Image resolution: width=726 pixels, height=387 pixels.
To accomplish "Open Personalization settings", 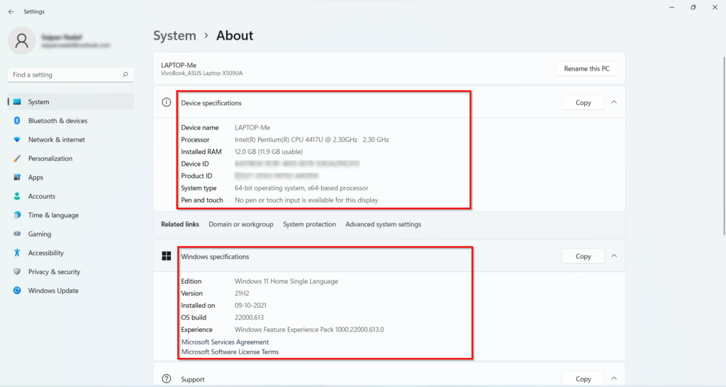I will pyautogui.click(x=71, y=158).
